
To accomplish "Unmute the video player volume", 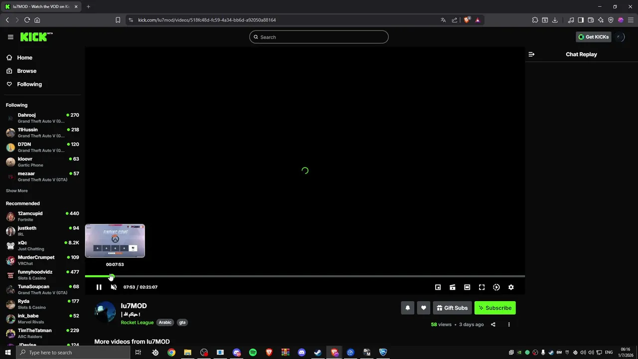I will 114,287.
